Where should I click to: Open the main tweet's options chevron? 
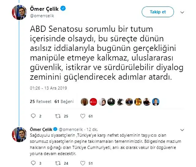tap(182, 12)
